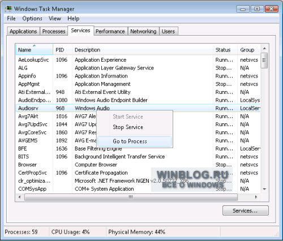Switch to the Processes tab

point(54,31)
